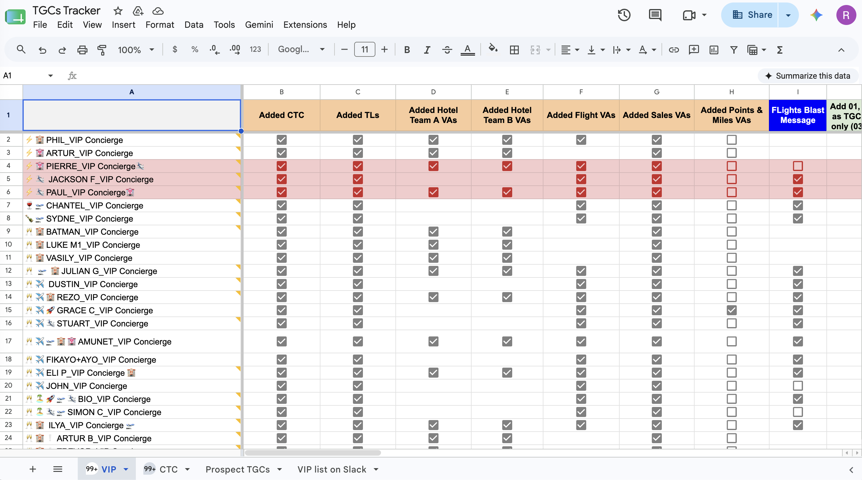
Task: Click the undo icon in toolbar
Action: (x=42, y=50)
